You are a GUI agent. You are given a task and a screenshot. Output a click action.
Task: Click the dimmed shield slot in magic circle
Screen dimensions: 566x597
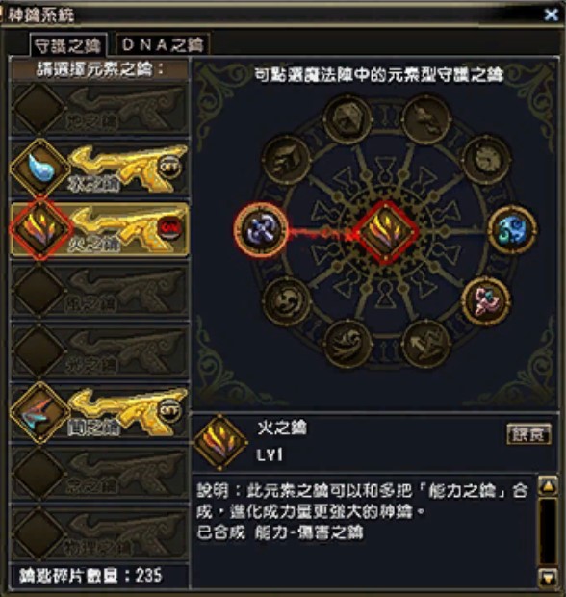347,118
